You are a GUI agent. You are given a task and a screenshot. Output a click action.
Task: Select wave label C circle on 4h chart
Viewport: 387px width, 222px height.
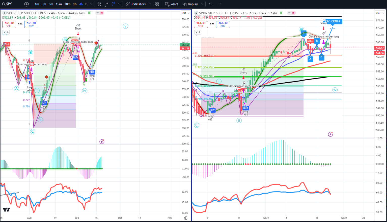(33, 131)
